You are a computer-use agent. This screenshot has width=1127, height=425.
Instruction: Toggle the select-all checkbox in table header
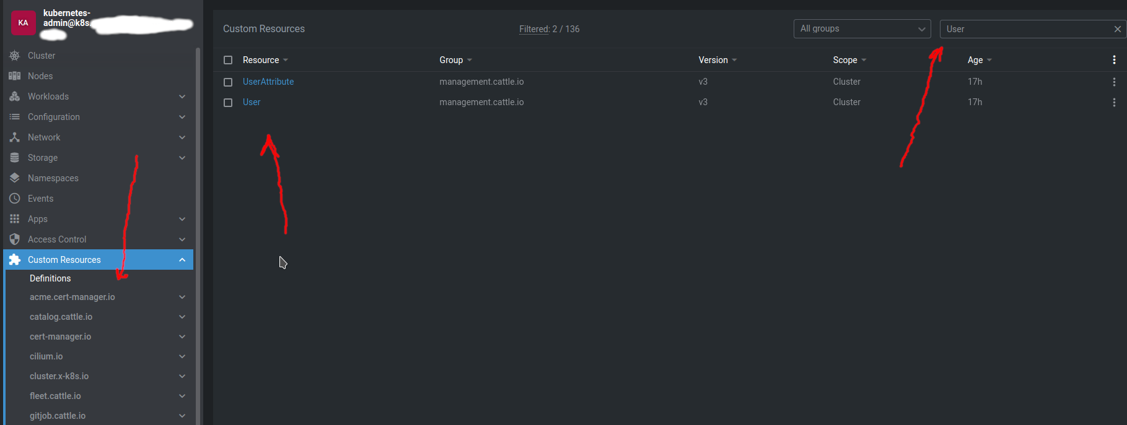(x=228, y=59)
